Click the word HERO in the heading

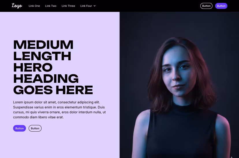[x=33, y=67]
